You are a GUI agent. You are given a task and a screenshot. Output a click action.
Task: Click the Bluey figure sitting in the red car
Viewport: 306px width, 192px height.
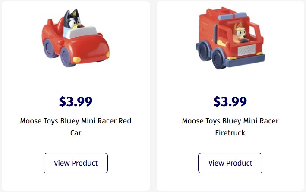coord(73,22)
